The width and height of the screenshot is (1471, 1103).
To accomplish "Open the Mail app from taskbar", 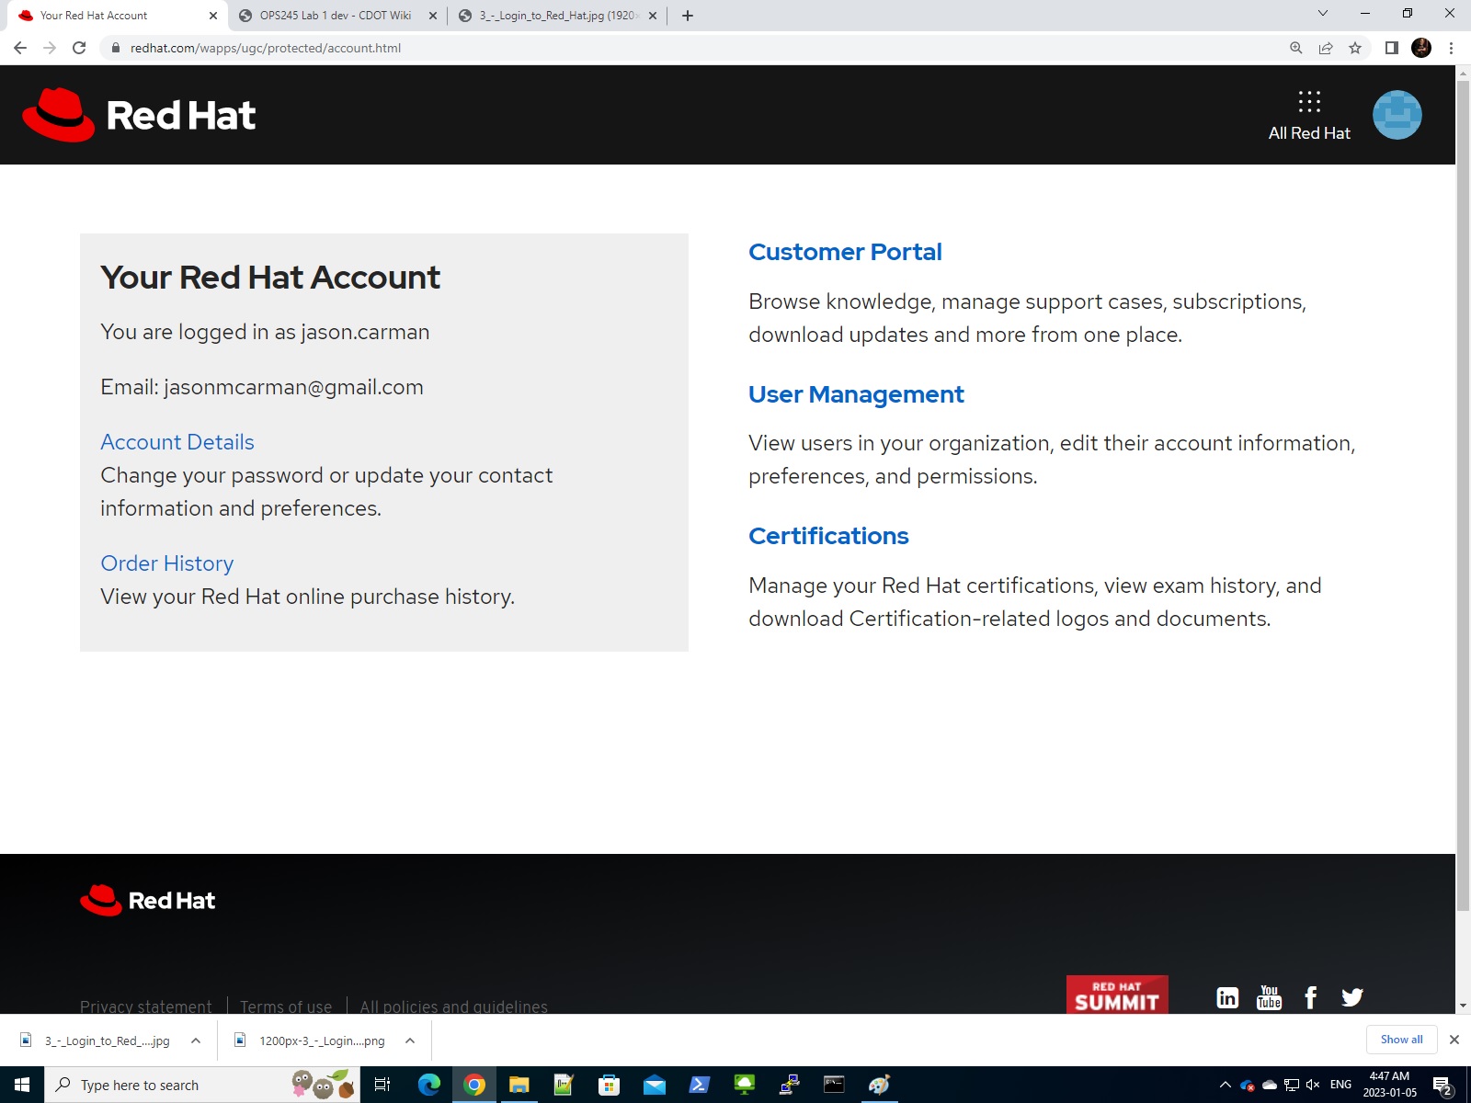I will (x=655, y=1085).
